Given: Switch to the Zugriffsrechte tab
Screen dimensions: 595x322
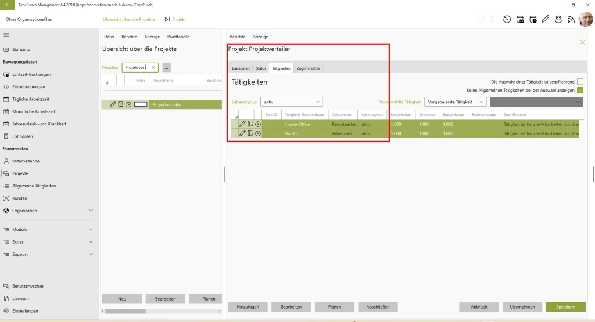Looking at the screenshot, I should pyautogui.click(x=308, y=68).
